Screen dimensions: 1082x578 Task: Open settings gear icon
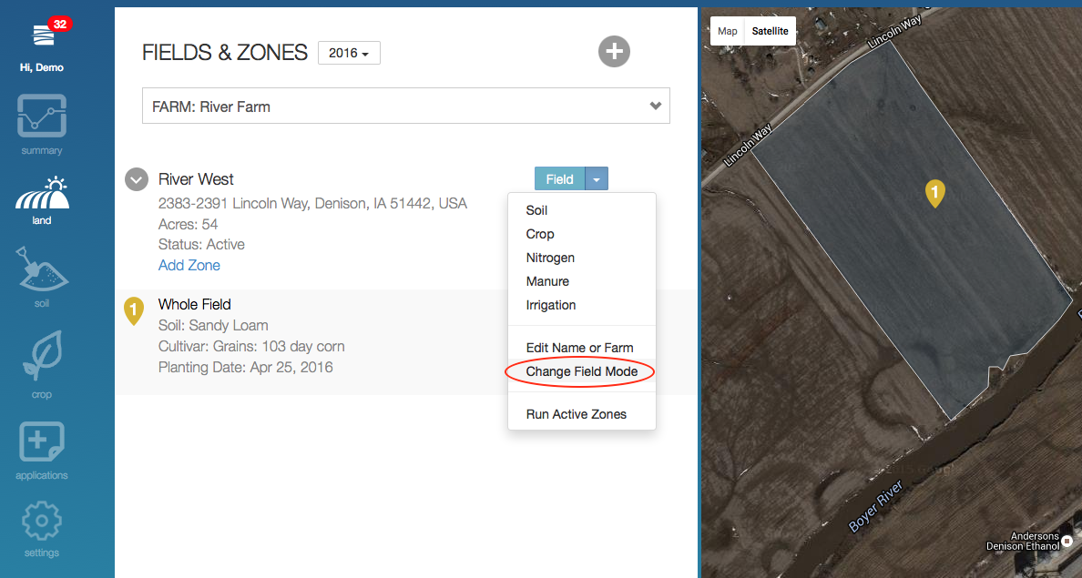pos(42,522)
